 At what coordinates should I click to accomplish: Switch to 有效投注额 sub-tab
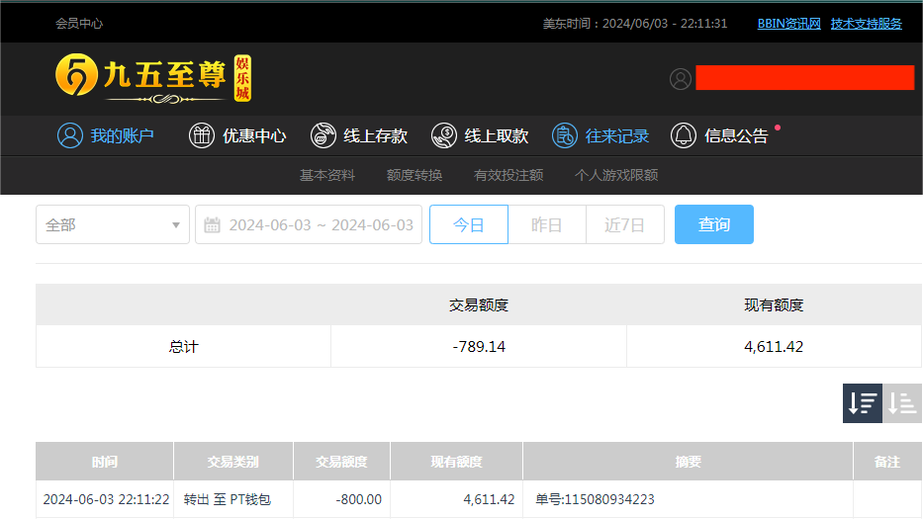[x=508, y=175]
